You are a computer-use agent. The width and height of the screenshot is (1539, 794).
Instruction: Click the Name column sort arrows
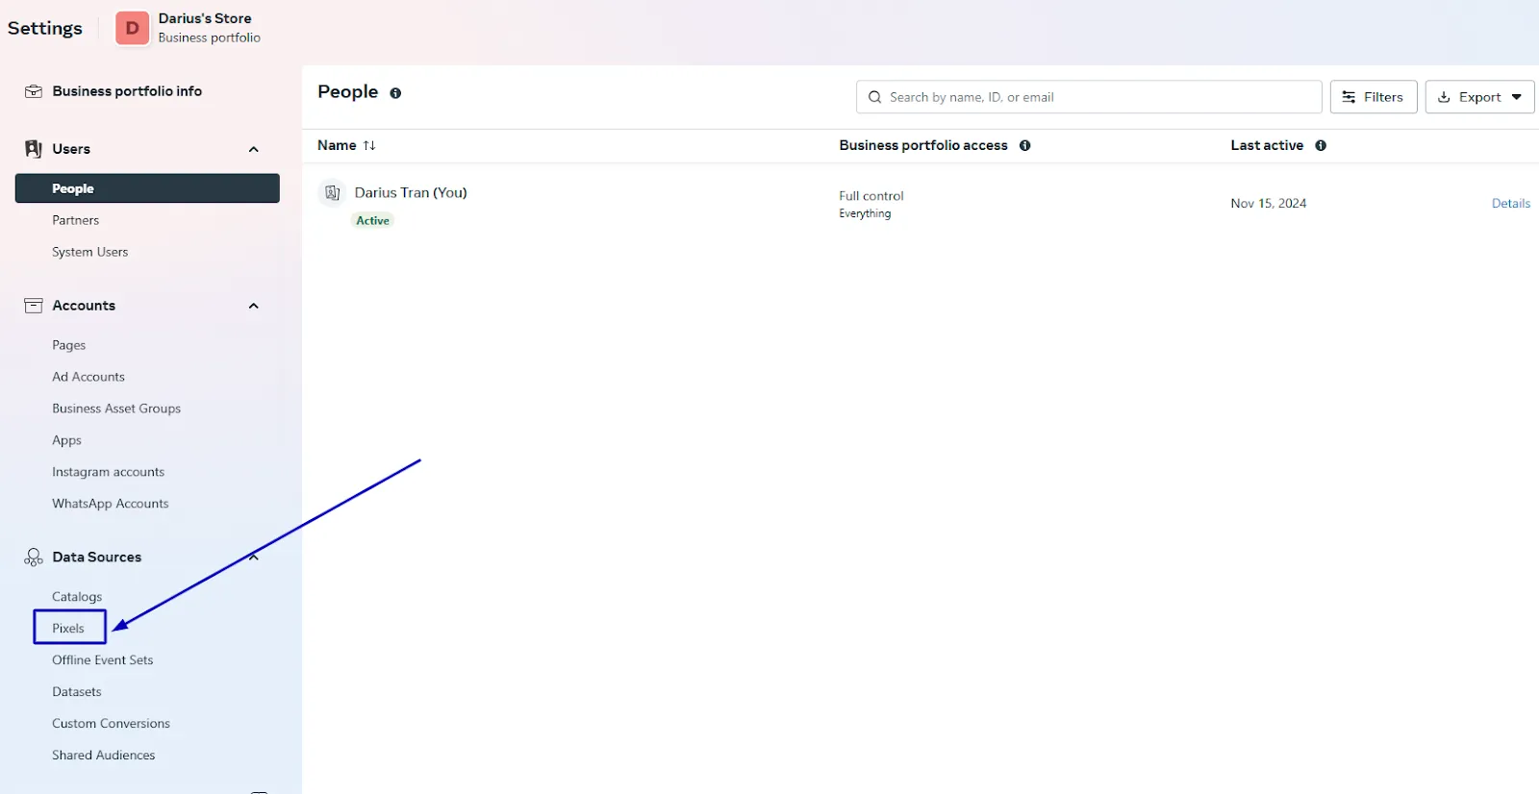369,145
